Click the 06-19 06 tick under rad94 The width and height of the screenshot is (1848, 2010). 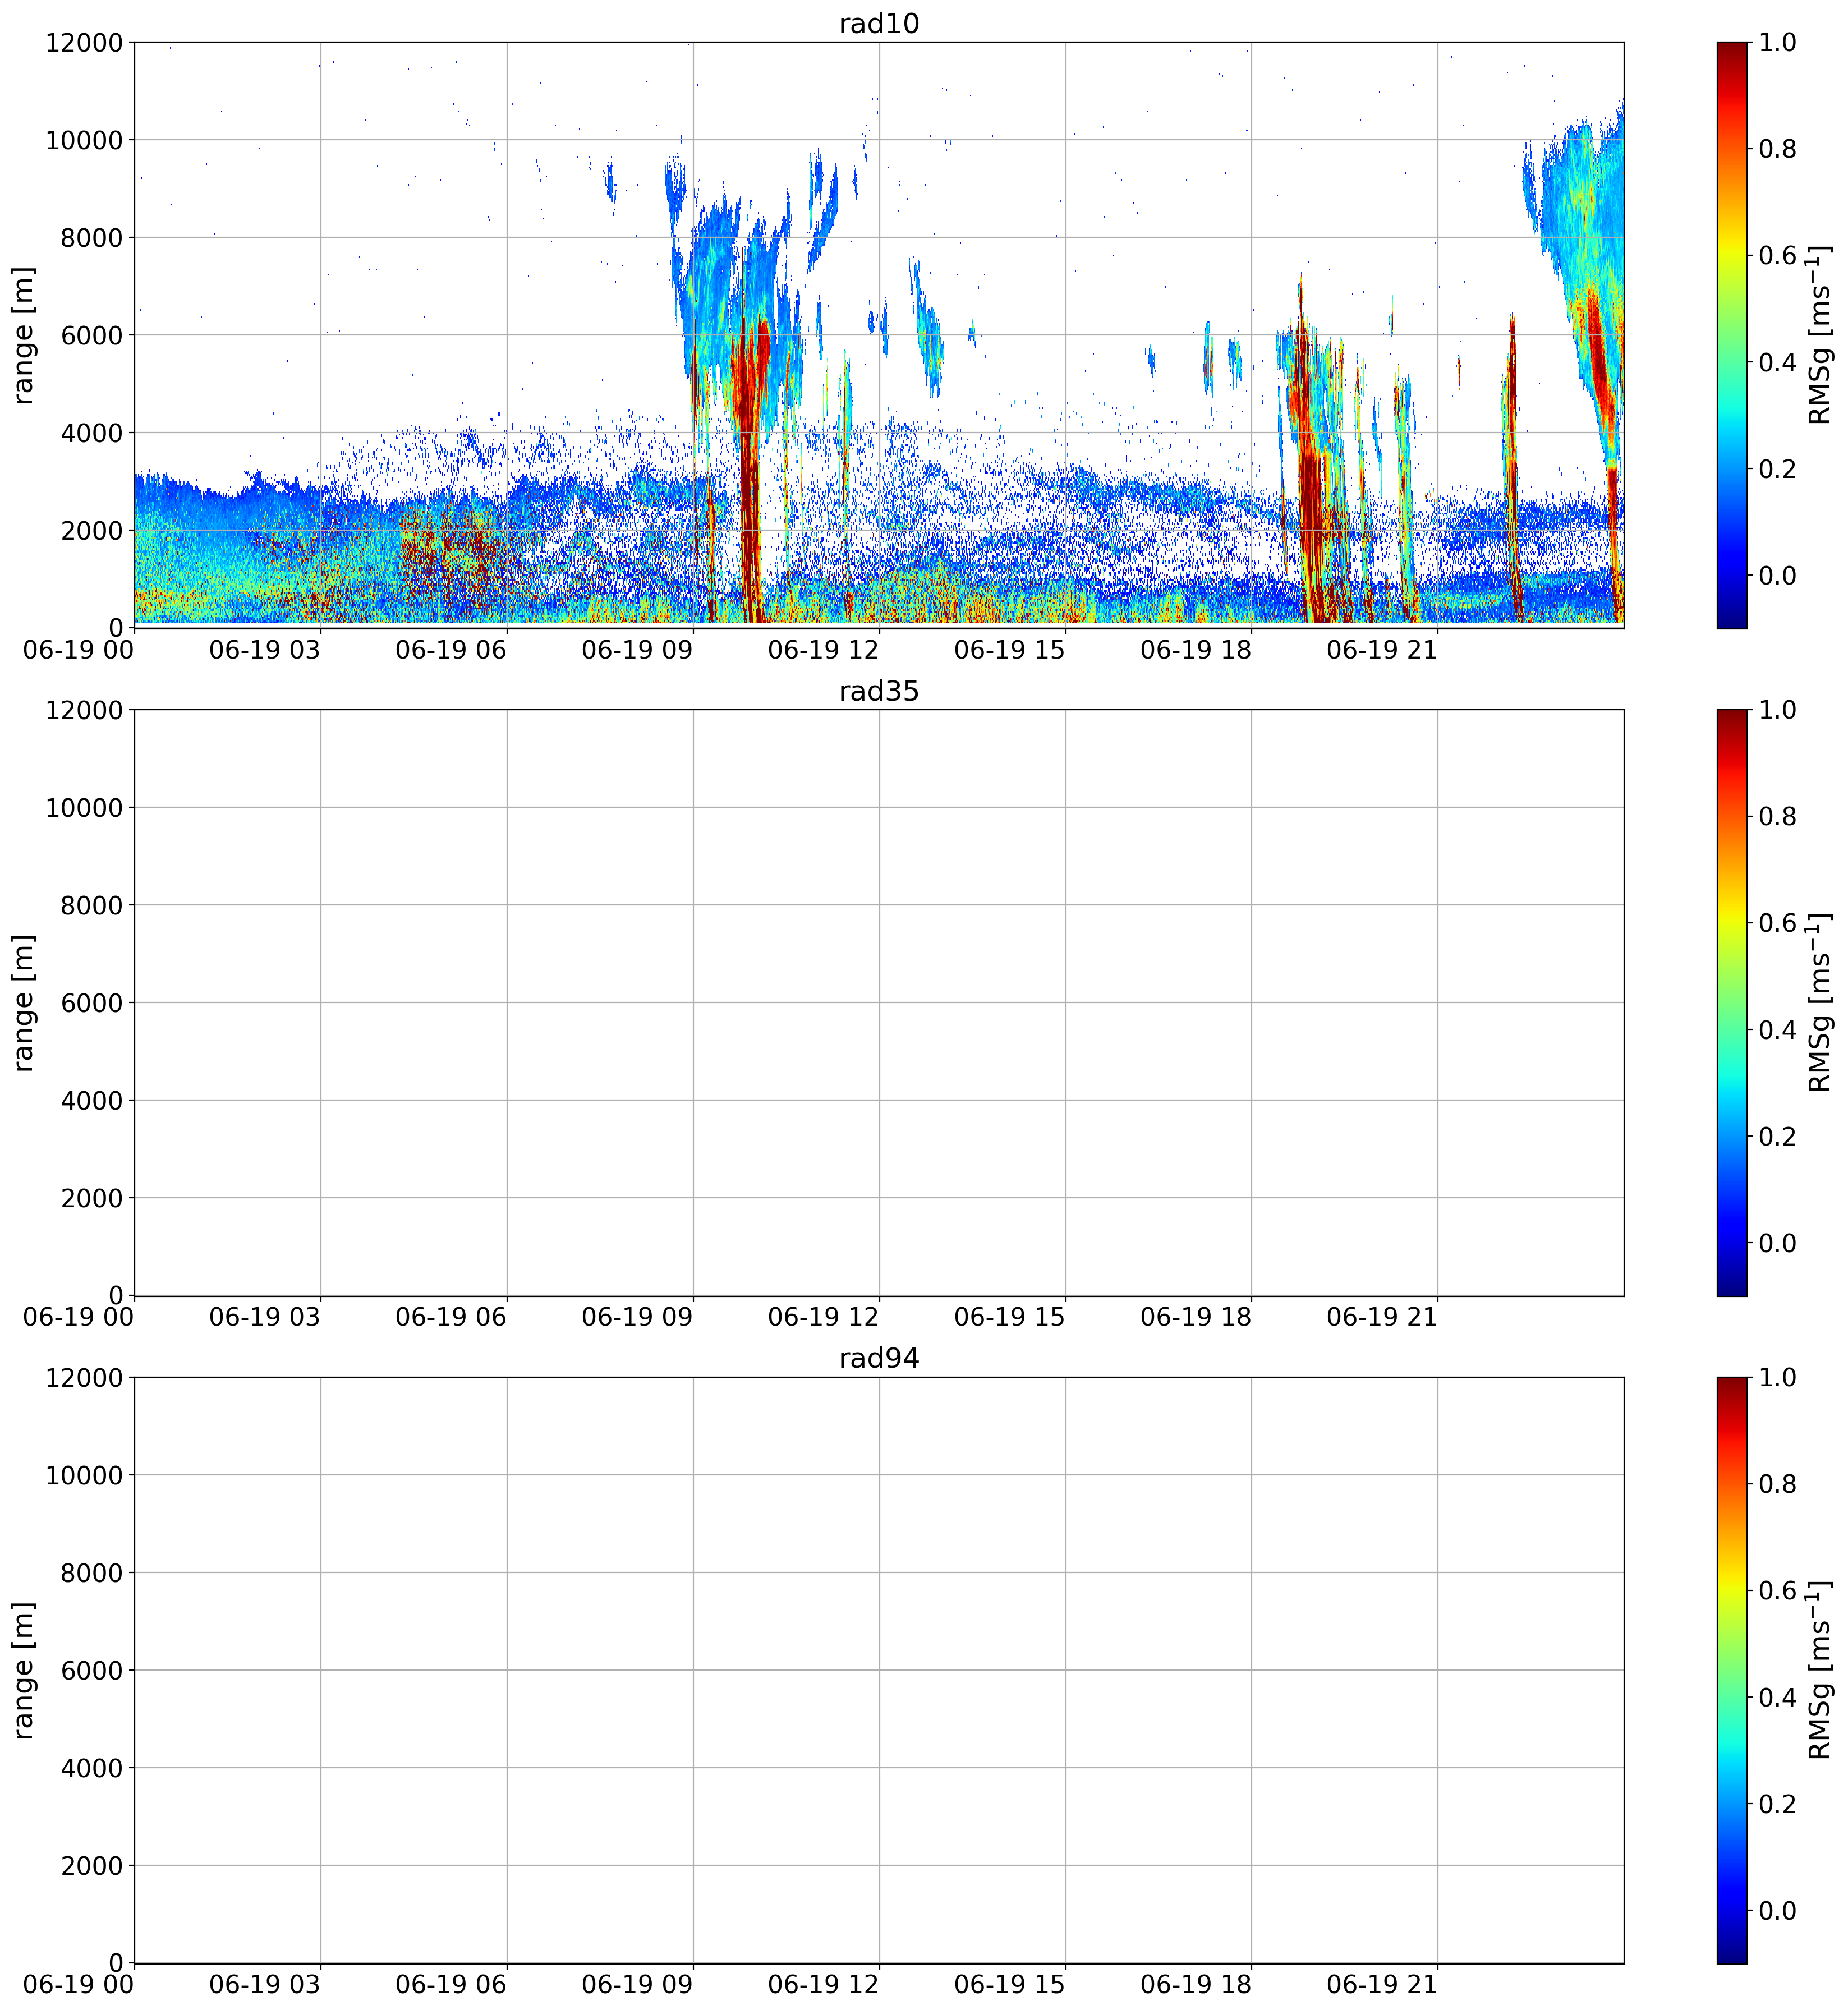(x=451, y=1985)
